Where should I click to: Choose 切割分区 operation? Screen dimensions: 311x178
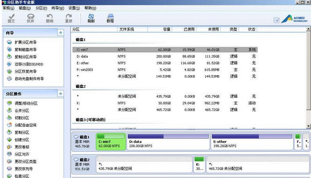pyautogui.click(x=21, y=118)
